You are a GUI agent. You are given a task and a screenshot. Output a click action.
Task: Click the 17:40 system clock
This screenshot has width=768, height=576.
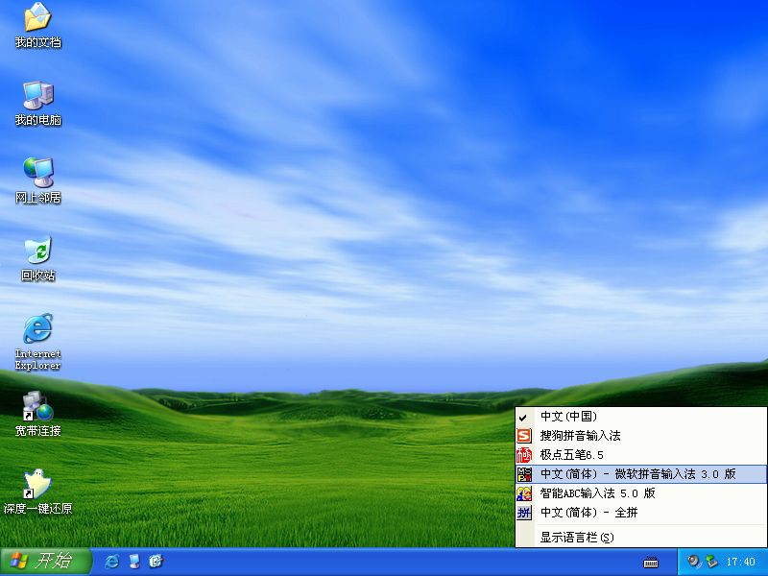[740, 562]
